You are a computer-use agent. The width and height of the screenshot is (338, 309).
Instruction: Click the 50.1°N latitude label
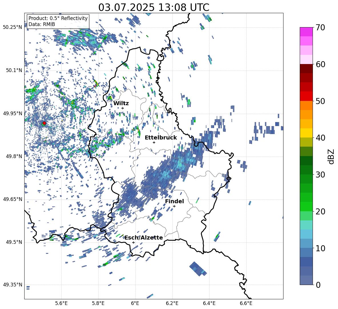point(14,70)
